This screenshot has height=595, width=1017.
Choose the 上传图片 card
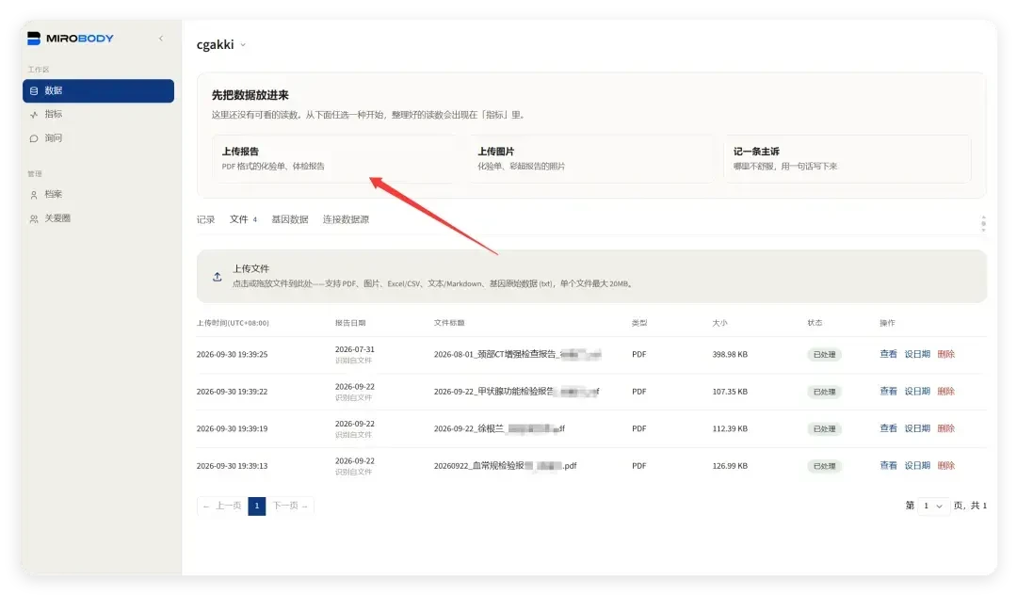590,159
